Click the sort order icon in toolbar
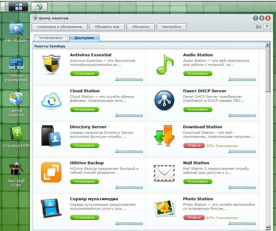Screen dimensions: 276x231 (258, 27)
